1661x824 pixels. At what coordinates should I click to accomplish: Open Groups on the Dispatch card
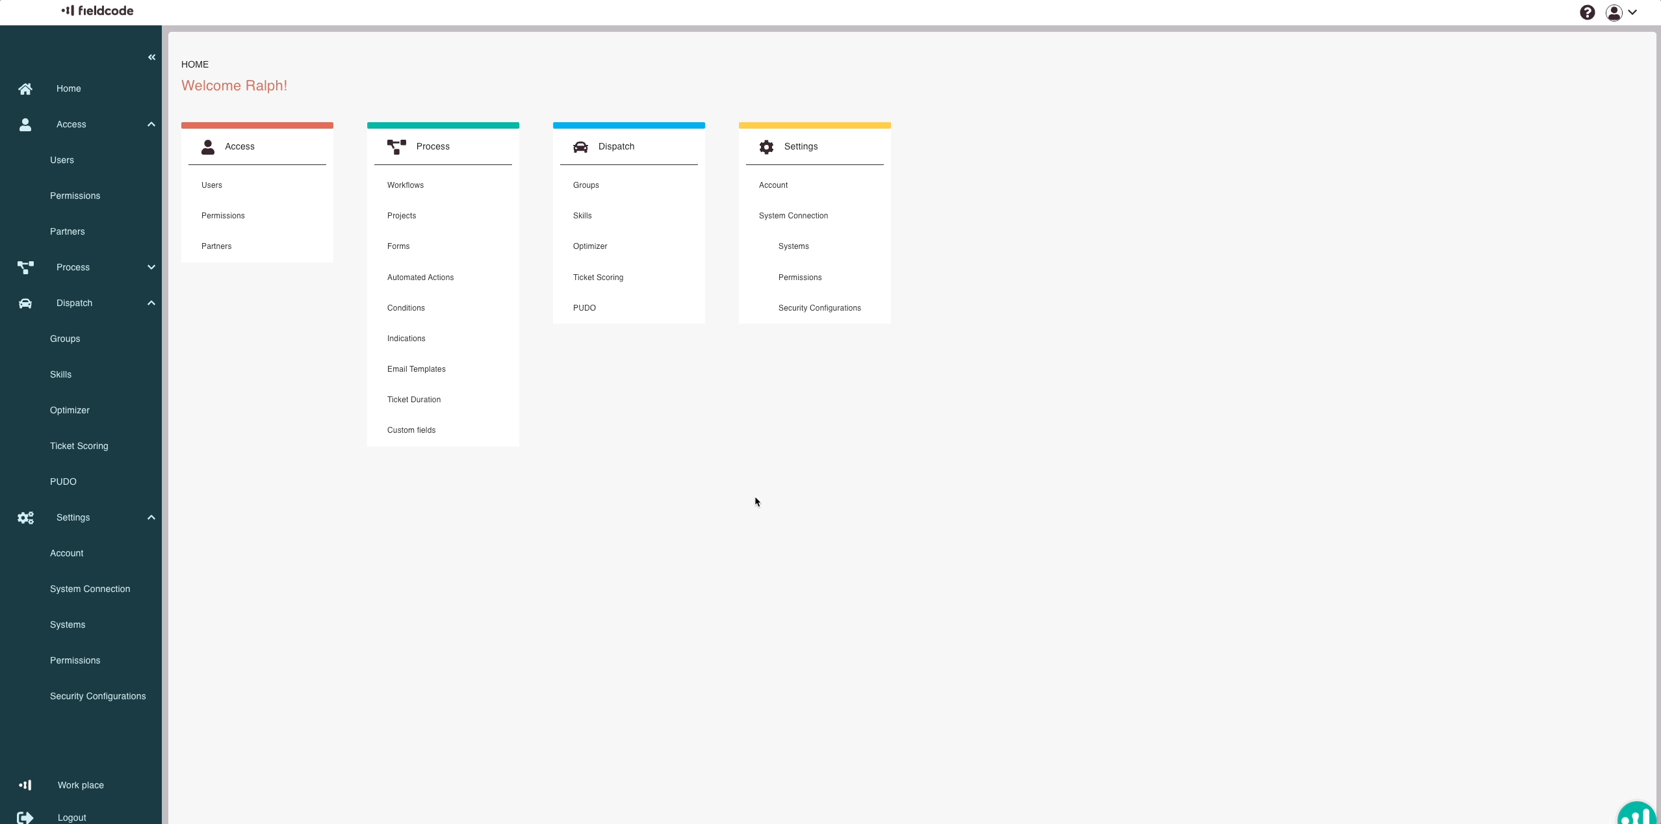[586, 185]
